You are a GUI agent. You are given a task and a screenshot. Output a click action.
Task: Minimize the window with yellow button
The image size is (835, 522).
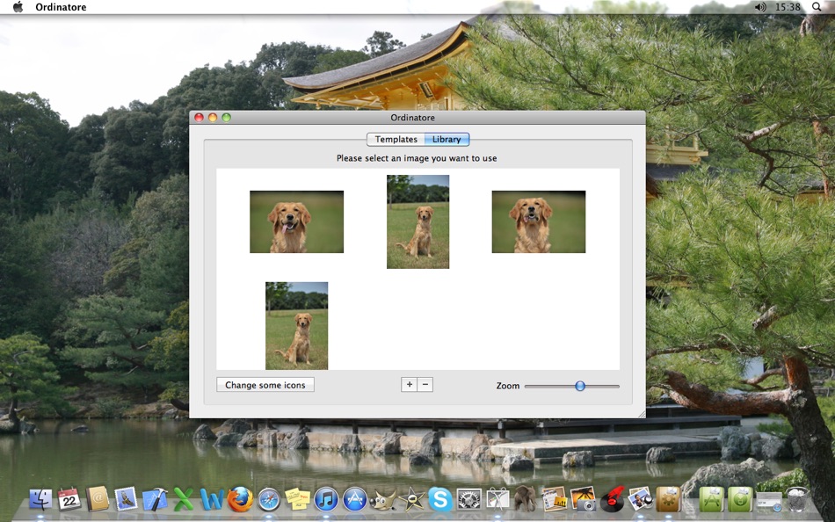click(213, 117)
